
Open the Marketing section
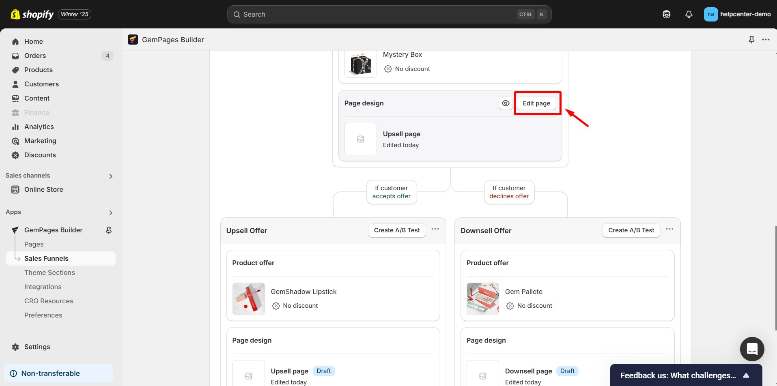39,141
